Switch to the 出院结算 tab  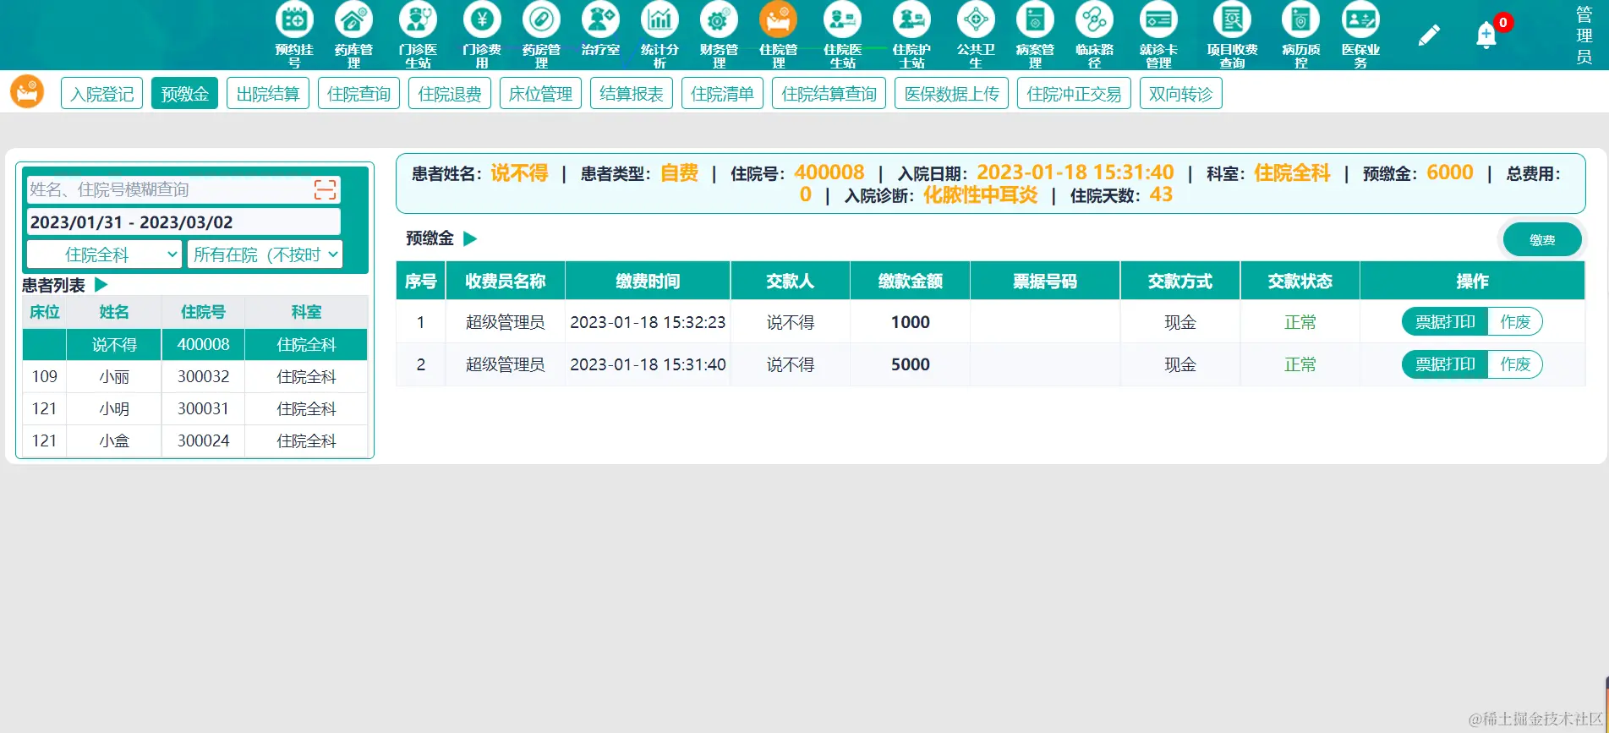[x=268, y=94]
